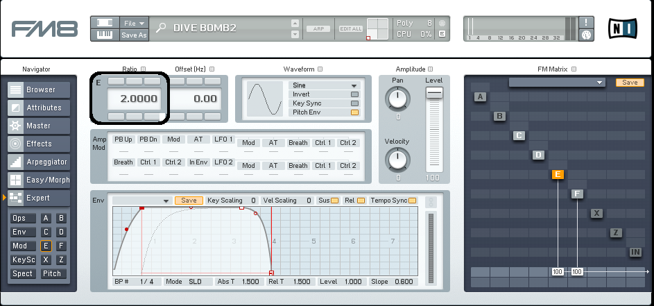The width and height of the screenshot is (654, 306).
Task: Open KeySc view in Expert section
Action: [23, 260]
